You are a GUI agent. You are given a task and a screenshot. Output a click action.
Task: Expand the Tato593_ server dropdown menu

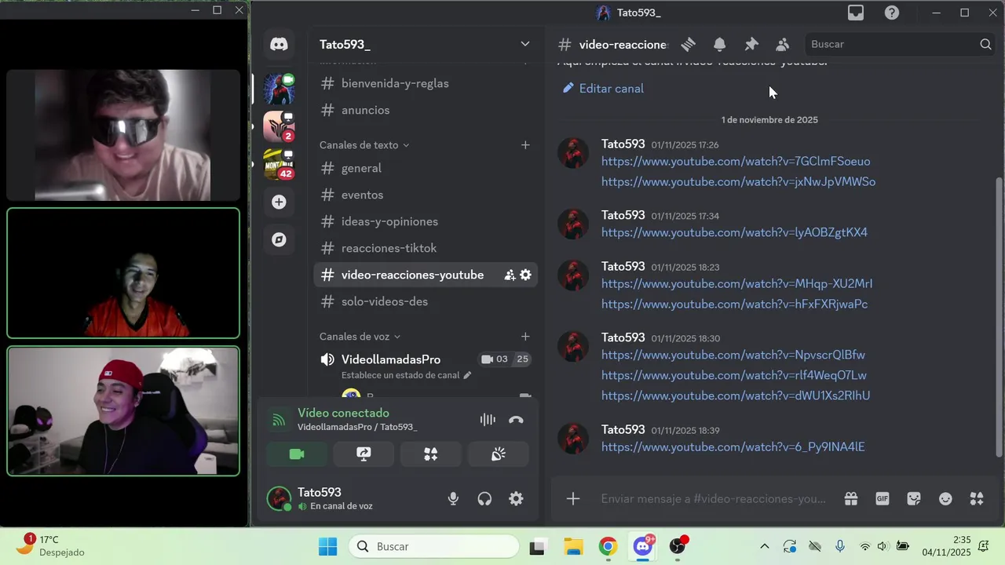click(x=525, y=44)
